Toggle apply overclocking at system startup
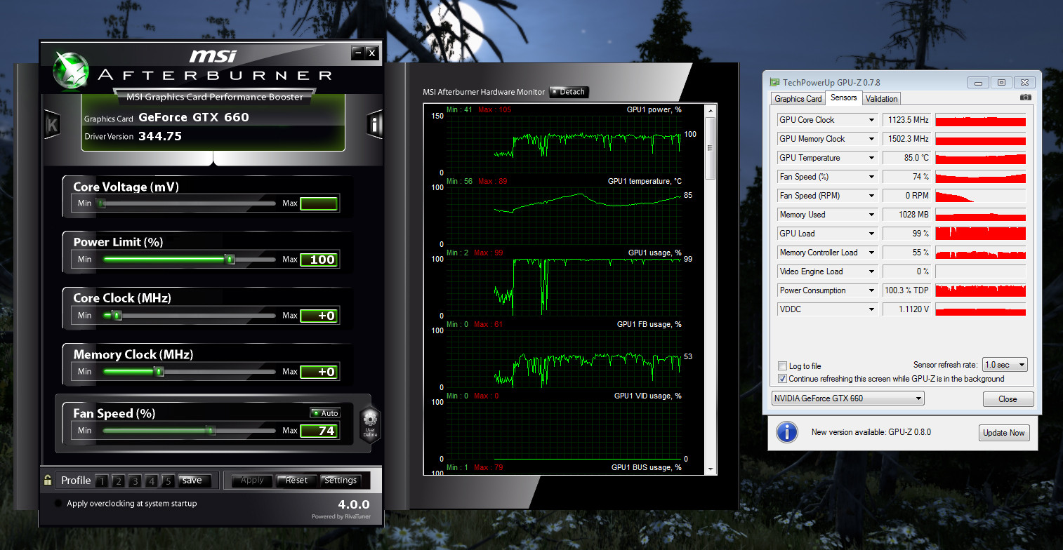Image resolution: width=1063 pixels, height=550 pixels. pyautogui.click(x=58, y=504)
